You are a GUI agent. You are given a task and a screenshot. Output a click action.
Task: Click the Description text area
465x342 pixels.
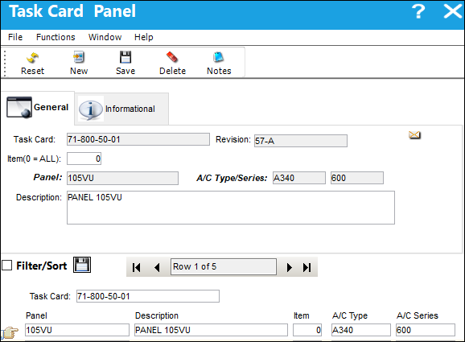[x=231, y=208]
